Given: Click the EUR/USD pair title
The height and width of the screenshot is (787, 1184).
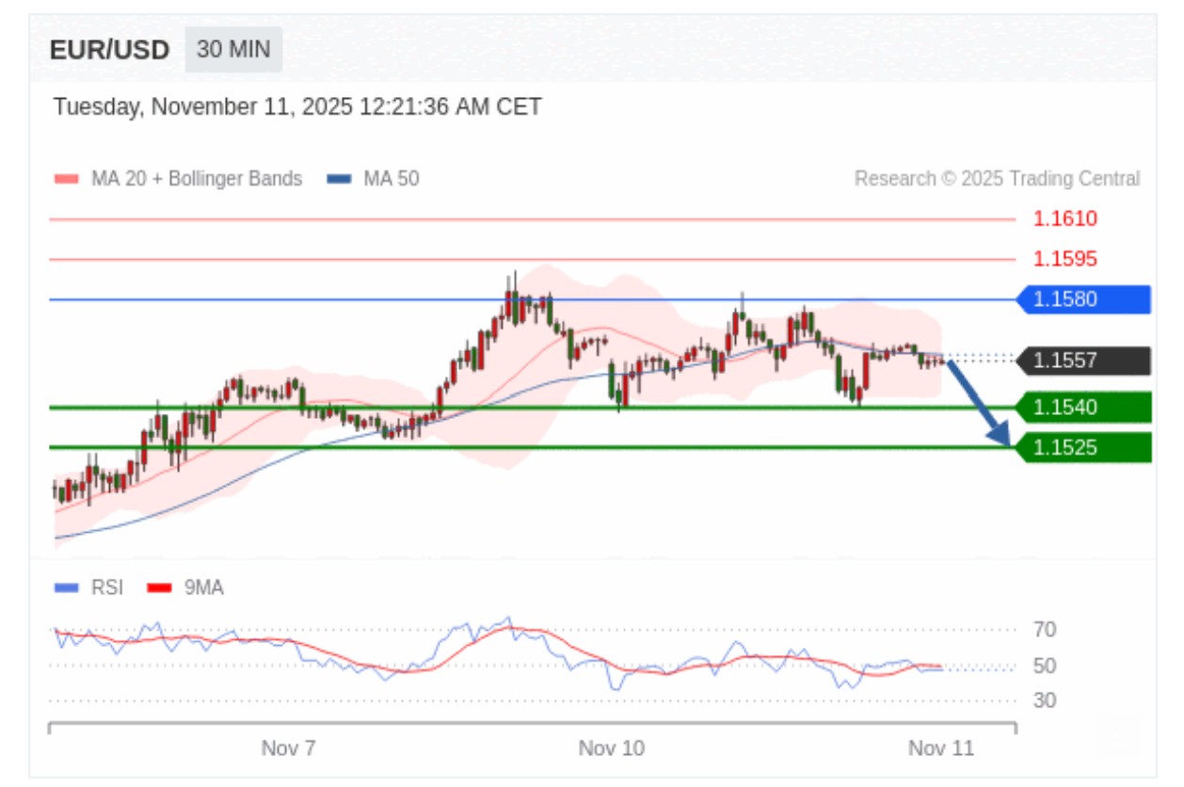Looking at the screenshot, I should (109, 50).
